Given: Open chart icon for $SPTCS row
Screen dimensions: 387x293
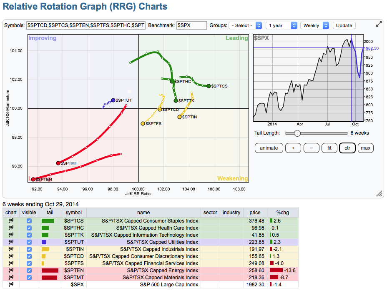Looking at the screenshot, I should click(x=11, y=221).
